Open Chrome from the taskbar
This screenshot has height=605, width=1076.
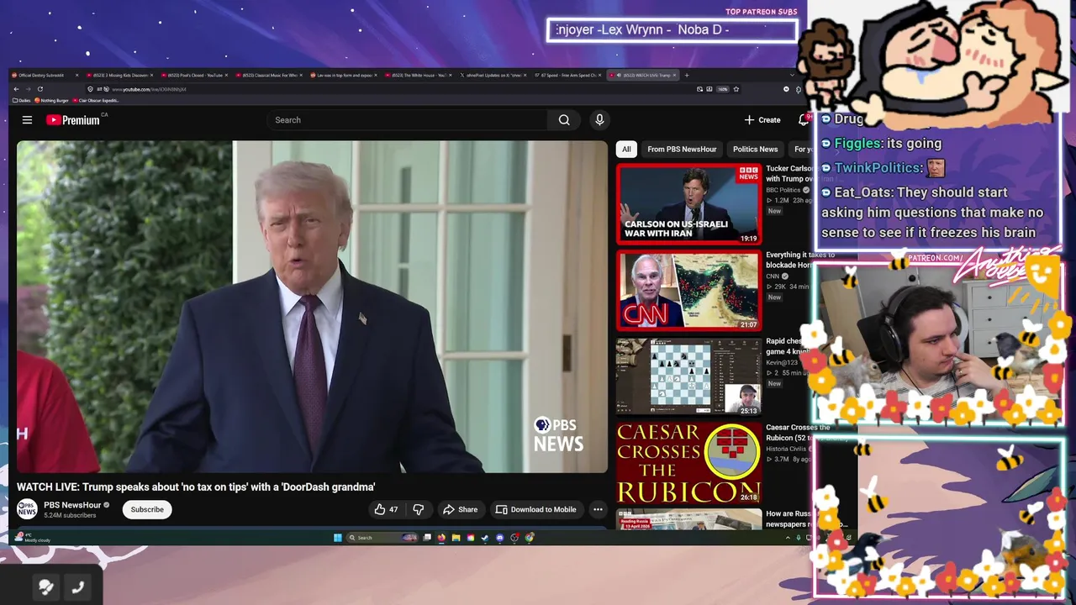(x=530, y=538)
